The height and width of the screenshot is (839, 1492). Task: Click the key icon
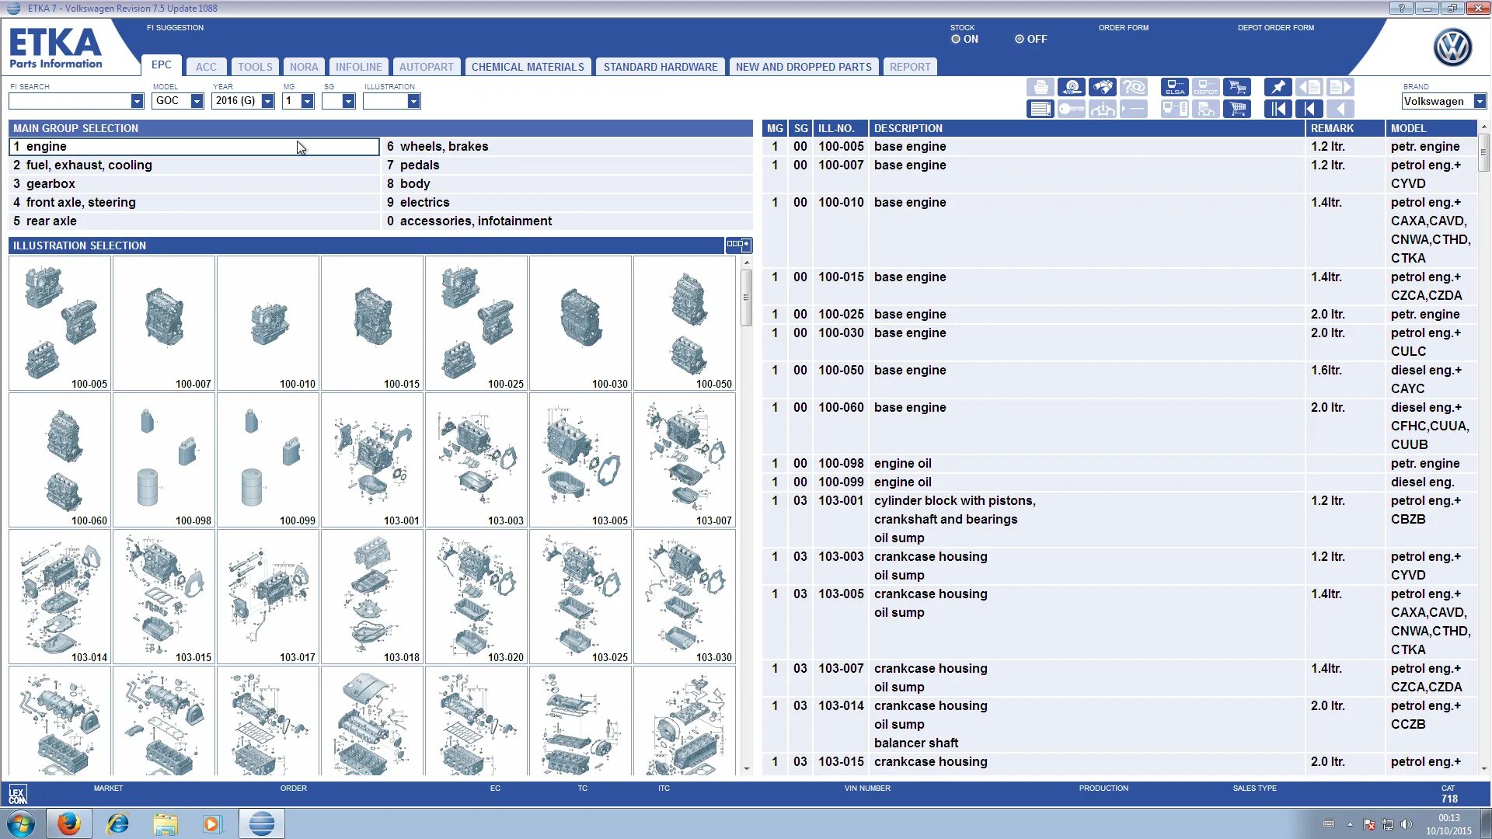(1072, 109)
